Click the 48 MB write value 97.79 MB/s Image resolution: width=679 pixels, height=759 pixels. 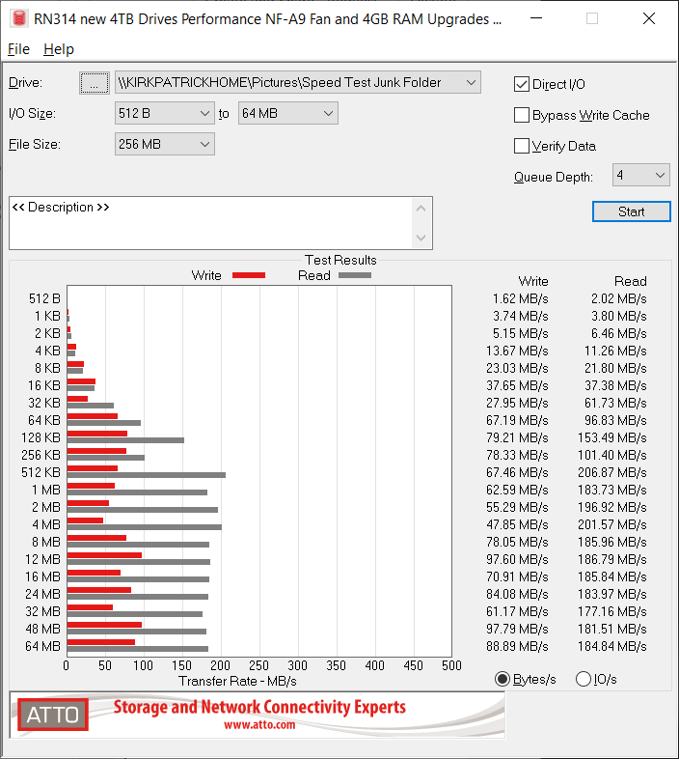[x=517, y=629]
